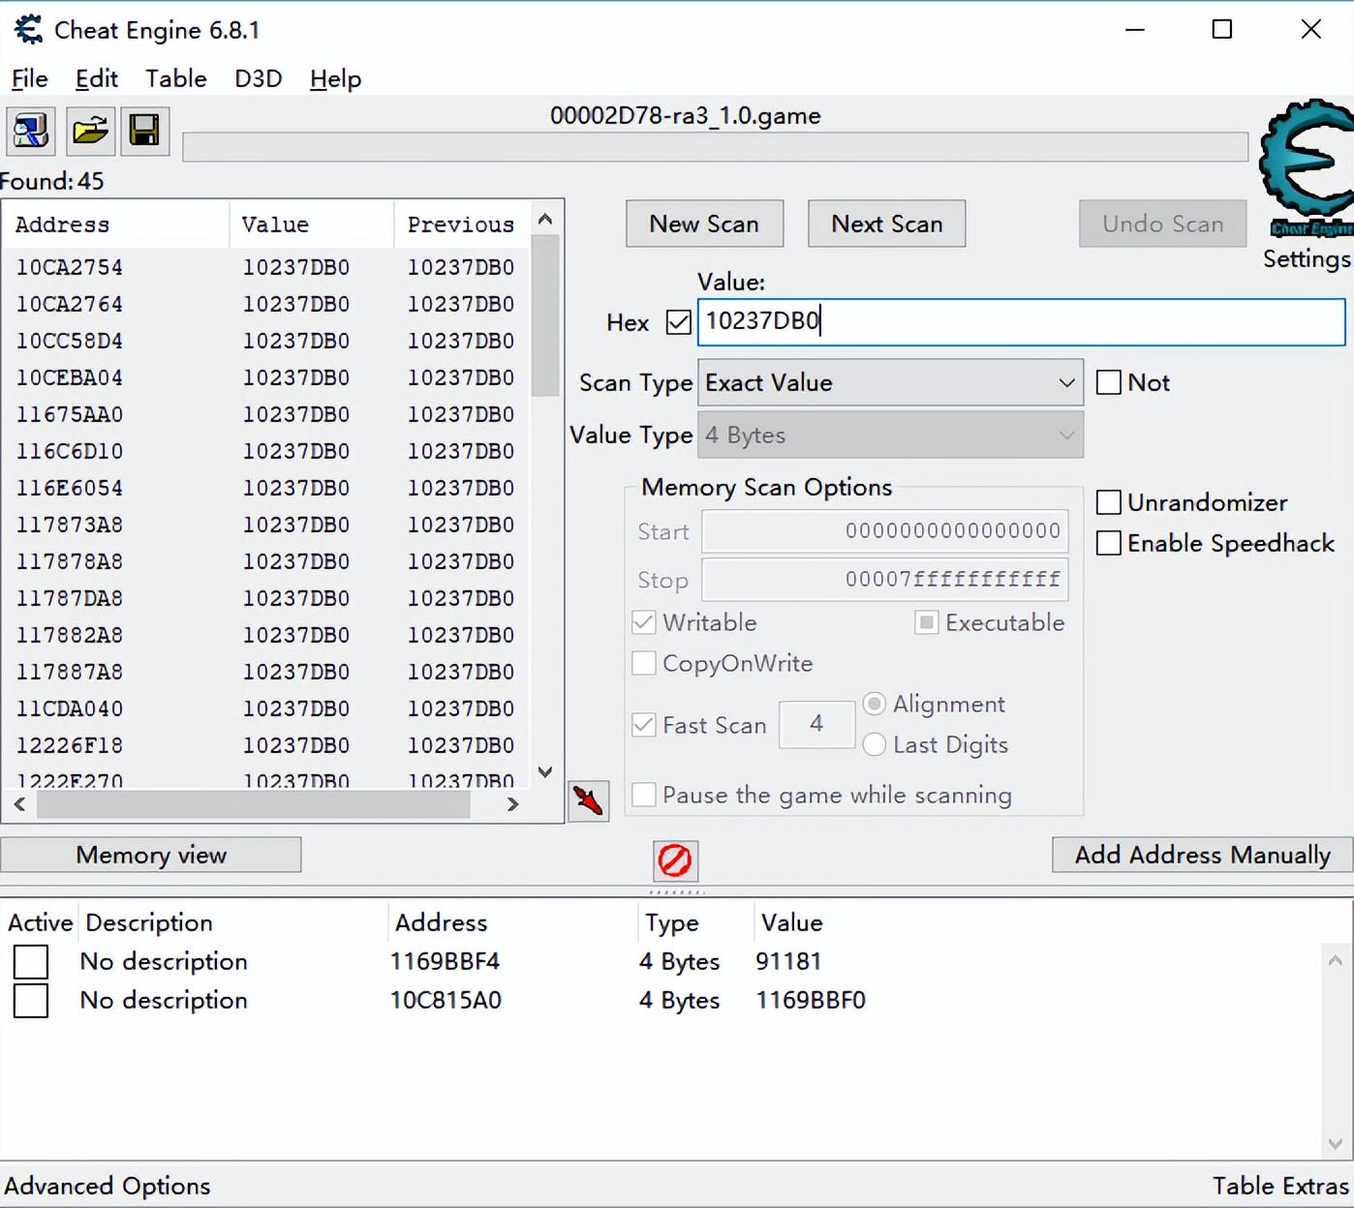This screenshot has height=1208, width=1354.
Task: Open the process list computer icon
Action: [x=31, y=131]
